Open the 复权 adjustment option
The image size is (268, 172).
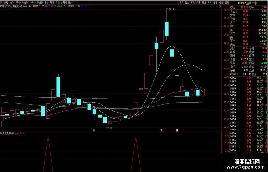coord(181,3)
